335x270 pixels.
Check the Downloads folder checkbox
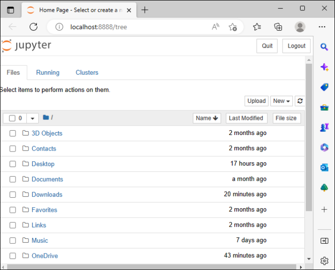coord(13,195)
